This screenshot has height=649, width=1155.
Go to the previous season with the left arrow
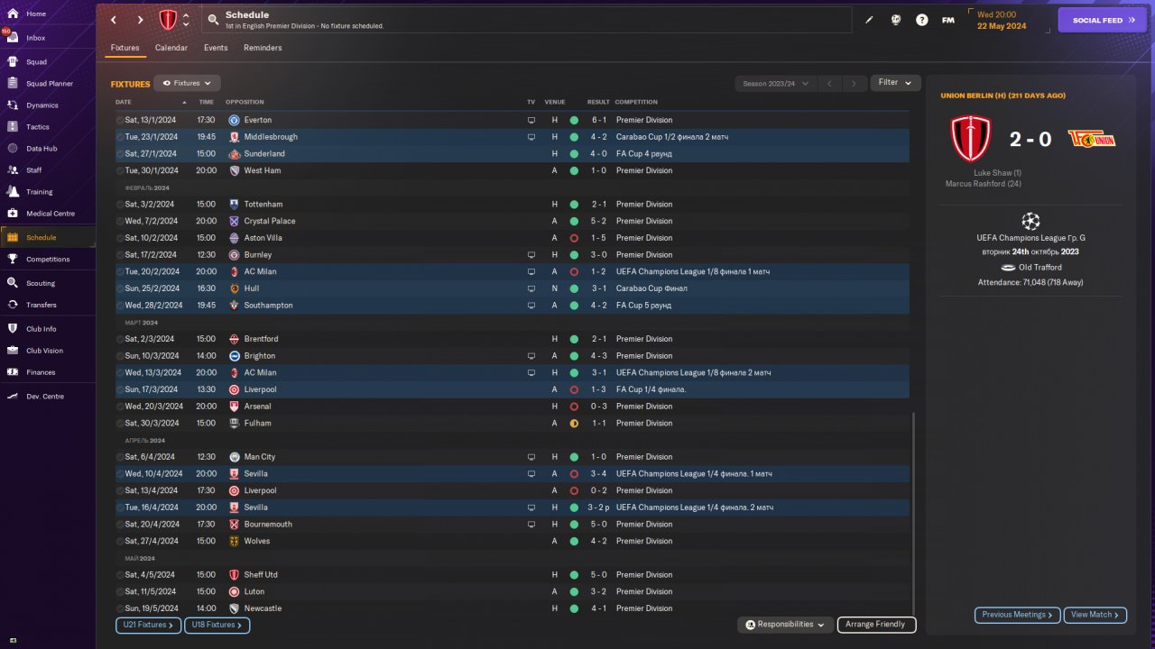click(829, 84)
